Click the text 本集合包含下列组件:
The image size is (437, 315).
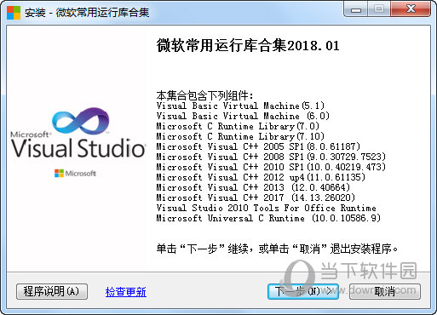(x=204, y=95)
